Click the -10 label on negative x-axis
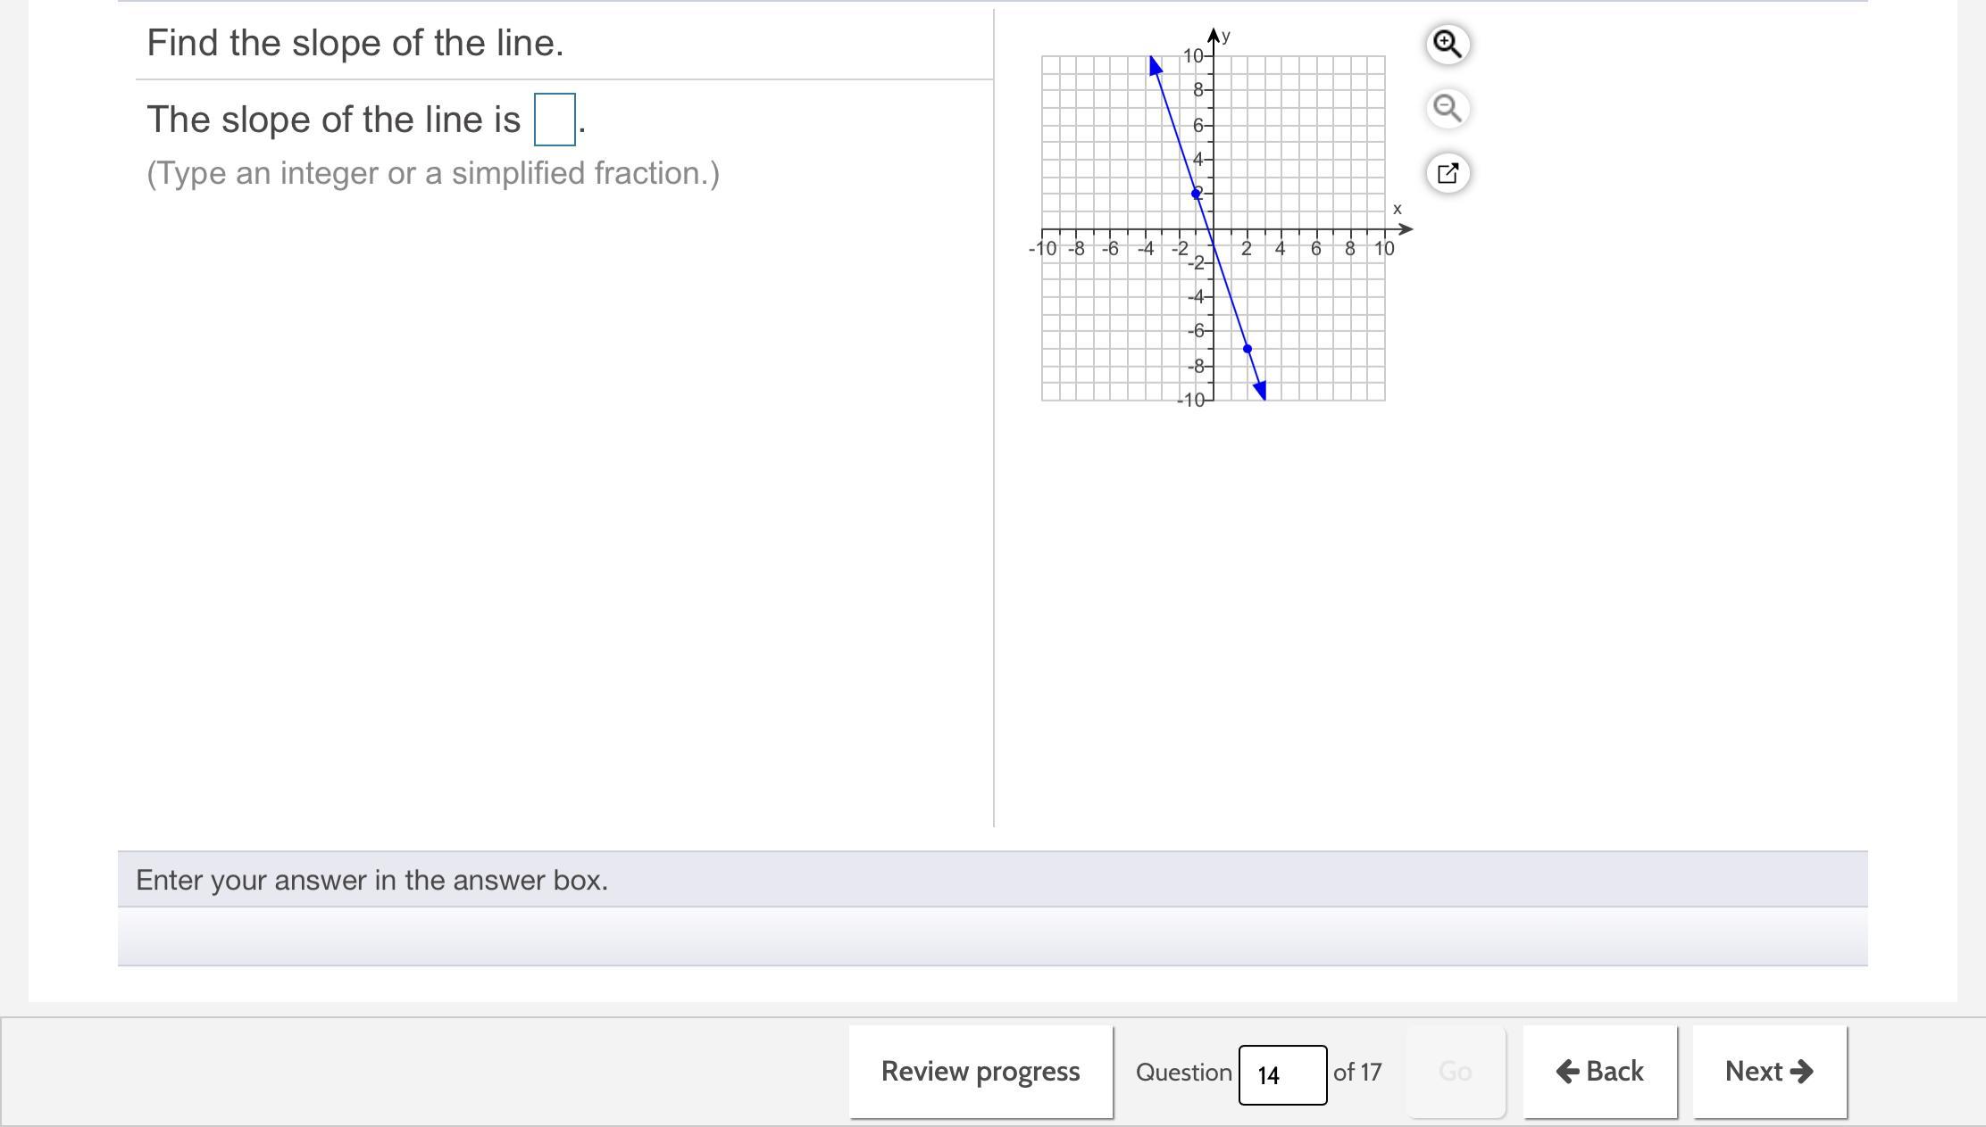 click(1043, 249)
